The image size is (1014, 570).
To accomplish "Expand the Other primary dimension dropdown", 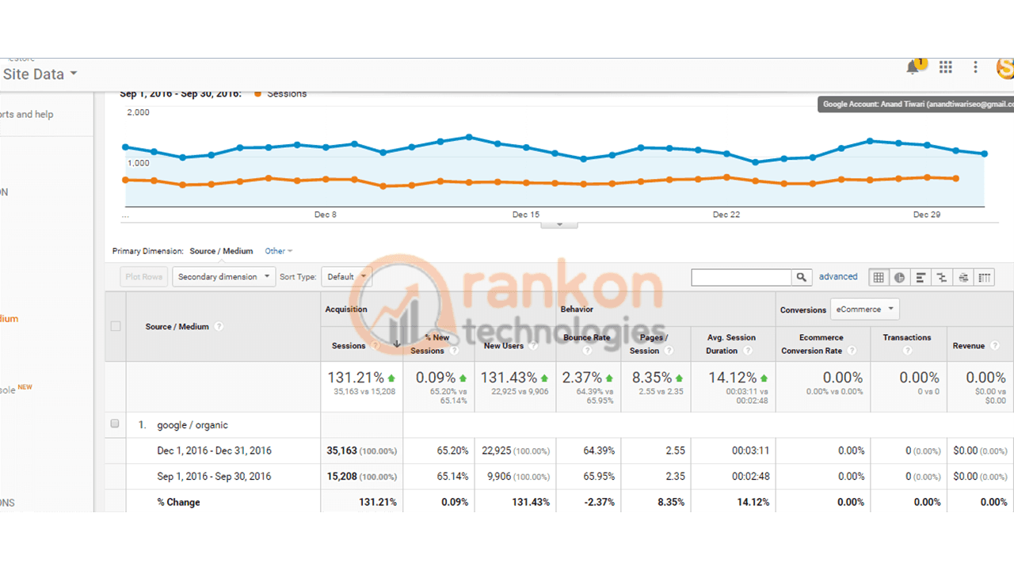I will (x=279, y=251).
